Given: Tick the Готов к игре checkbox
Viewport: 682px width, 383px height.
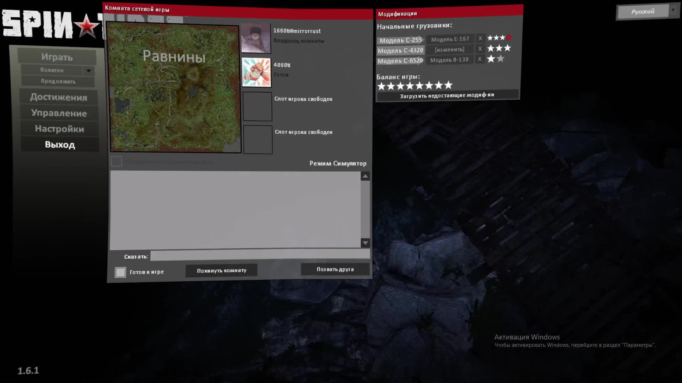Looking at the screenshot, I should tap(120, 272).
